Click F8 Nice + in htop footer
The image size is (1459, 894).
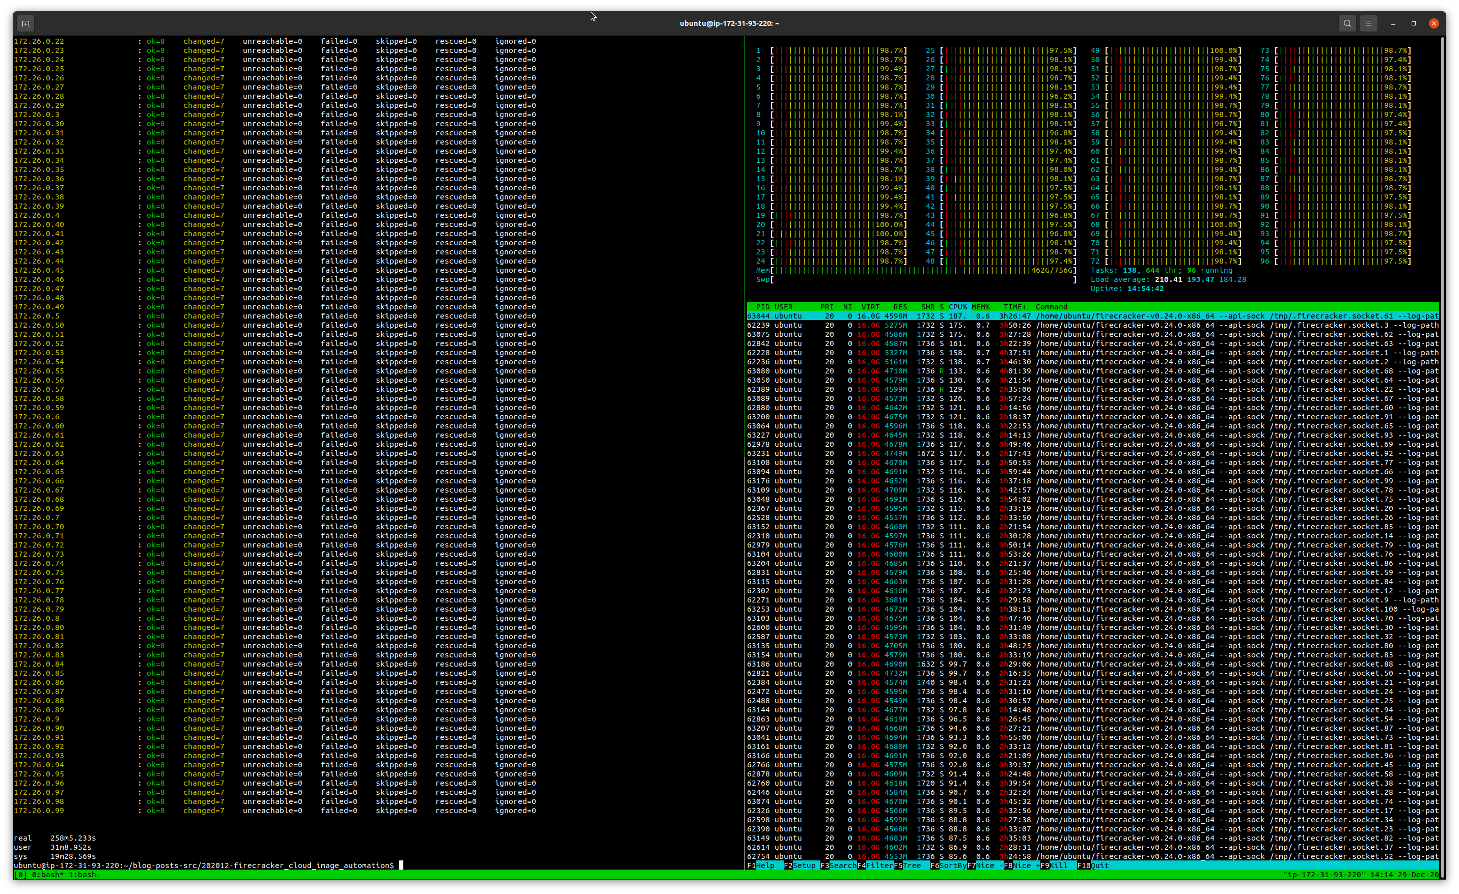click(x=1022, y=865)
